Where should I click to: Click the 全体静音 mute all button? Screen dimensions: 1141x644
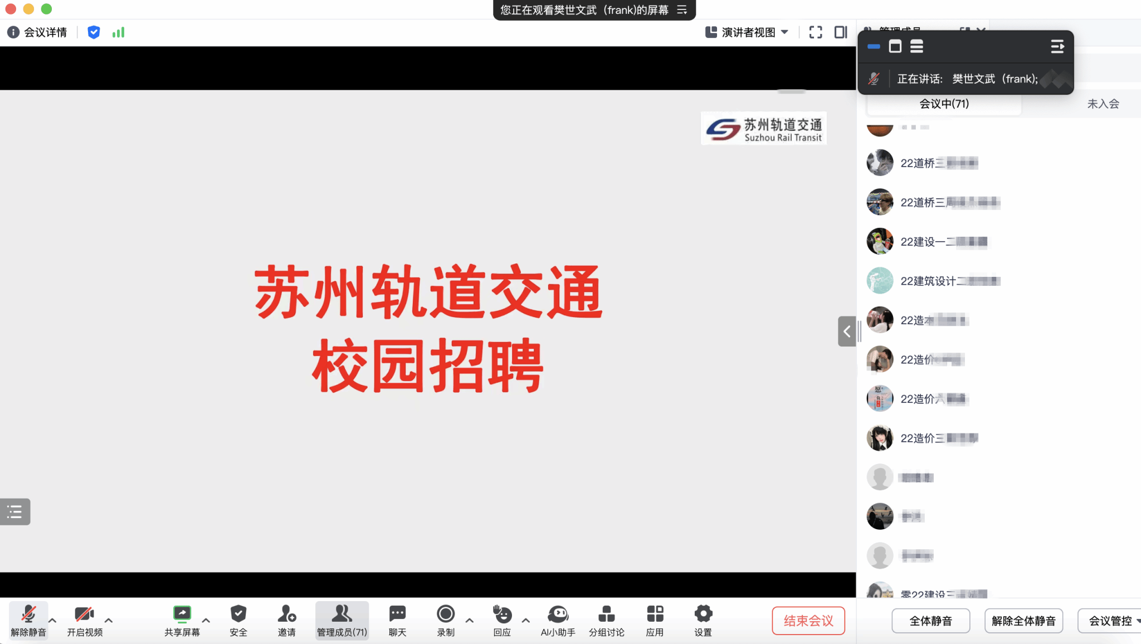click(x=930, y=621)
